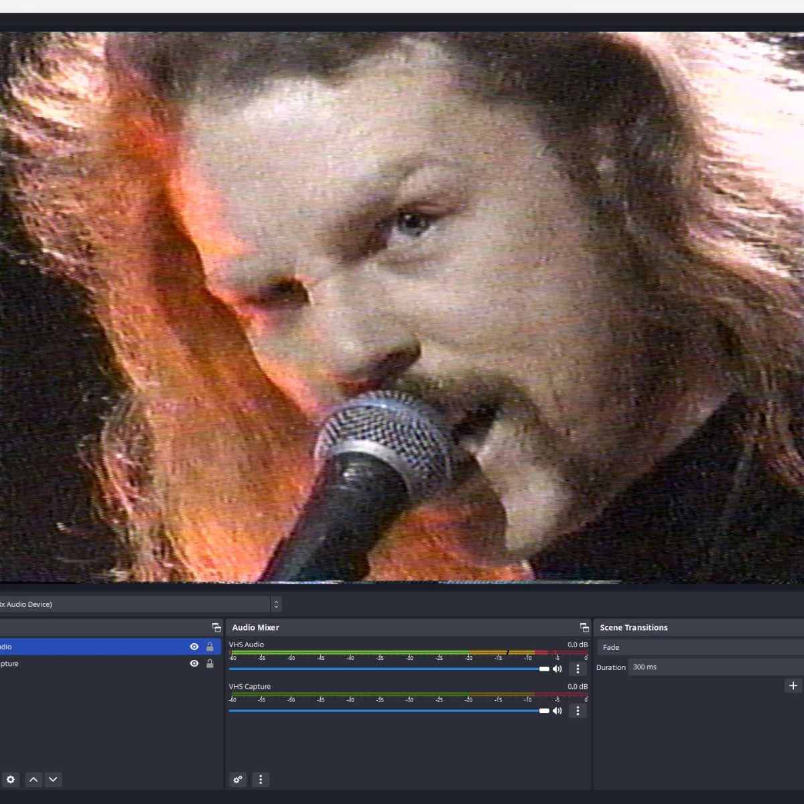Lock the VHS Capture source
Image resolution: width=804 pixels, height=804 pixels.
210,663
